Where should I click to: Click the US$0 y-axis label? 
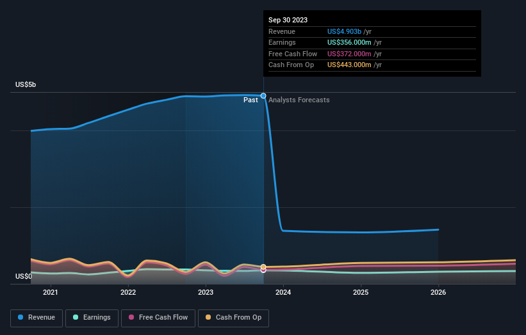click(24, 276)
